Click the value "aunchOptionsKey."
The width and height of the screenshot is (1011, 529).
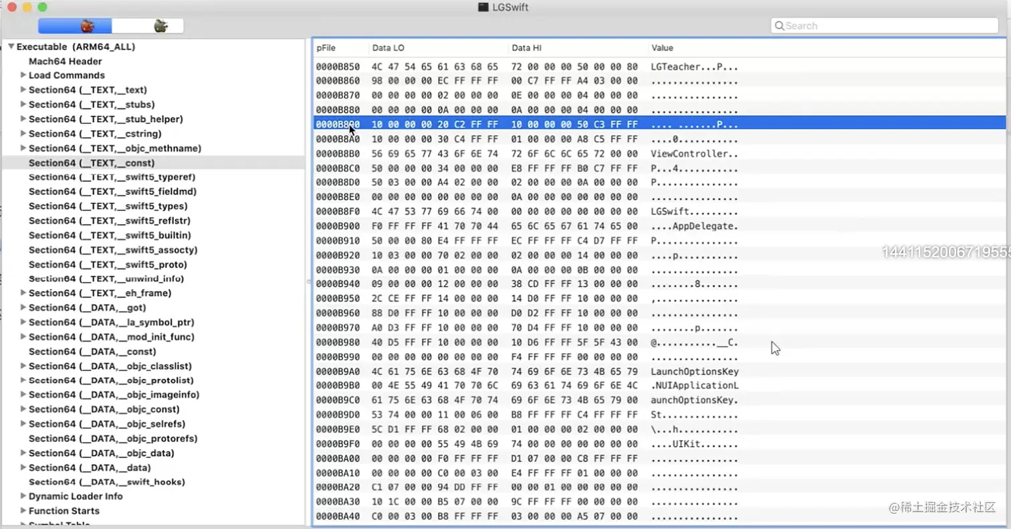[x=695, y=400]
